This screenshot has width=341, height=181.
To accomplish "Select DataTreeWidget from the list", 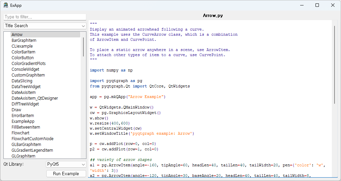I will click(26, 87).
